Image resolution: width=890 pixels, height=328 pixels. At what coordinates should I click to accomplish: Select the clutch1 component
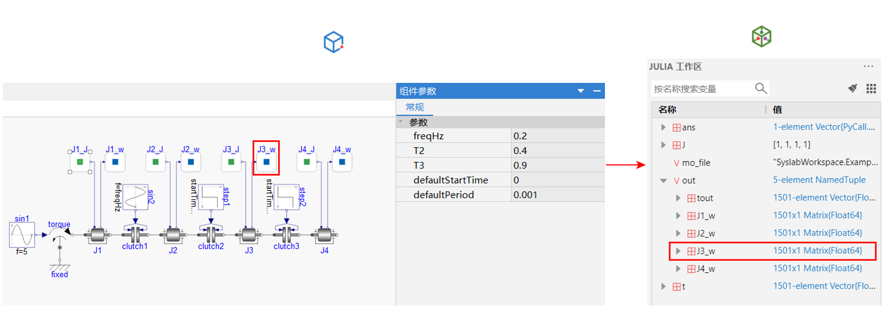point(135,235)
